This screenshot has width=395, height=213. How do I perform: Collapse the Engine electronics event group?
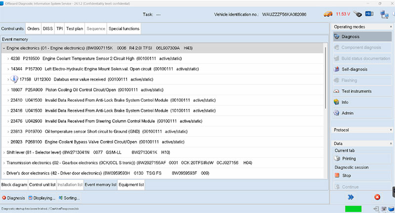click(x=4, y=48)
